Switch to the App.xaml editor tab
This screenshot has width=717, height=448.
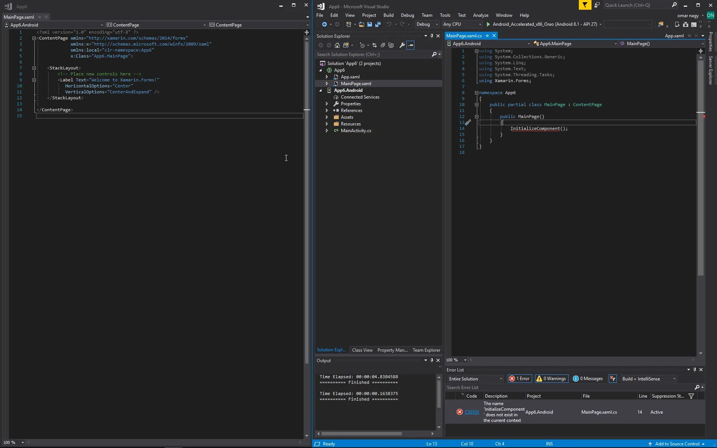tap(674, 36)
